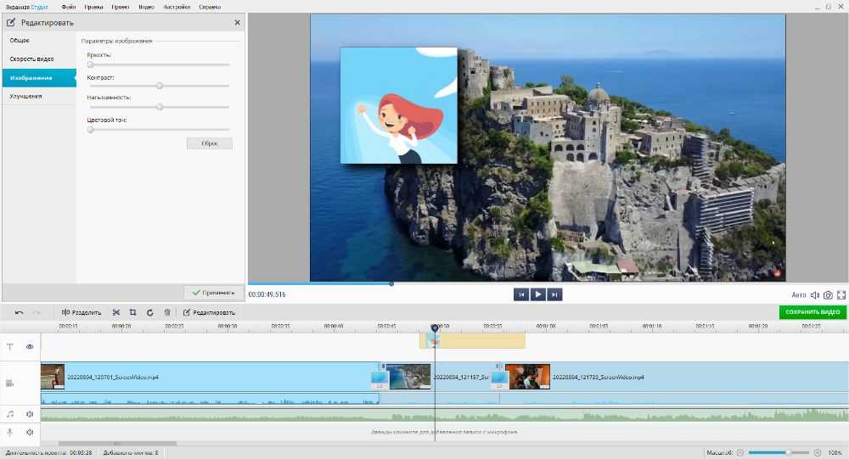
Task: Click the green Сохранить видео button
Action: tap(812, 312)
